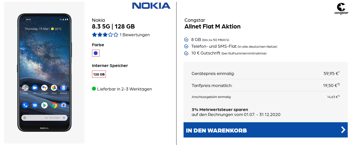
Task: Click the checkmark icon beside 8 GB
Action: point(186,39)
